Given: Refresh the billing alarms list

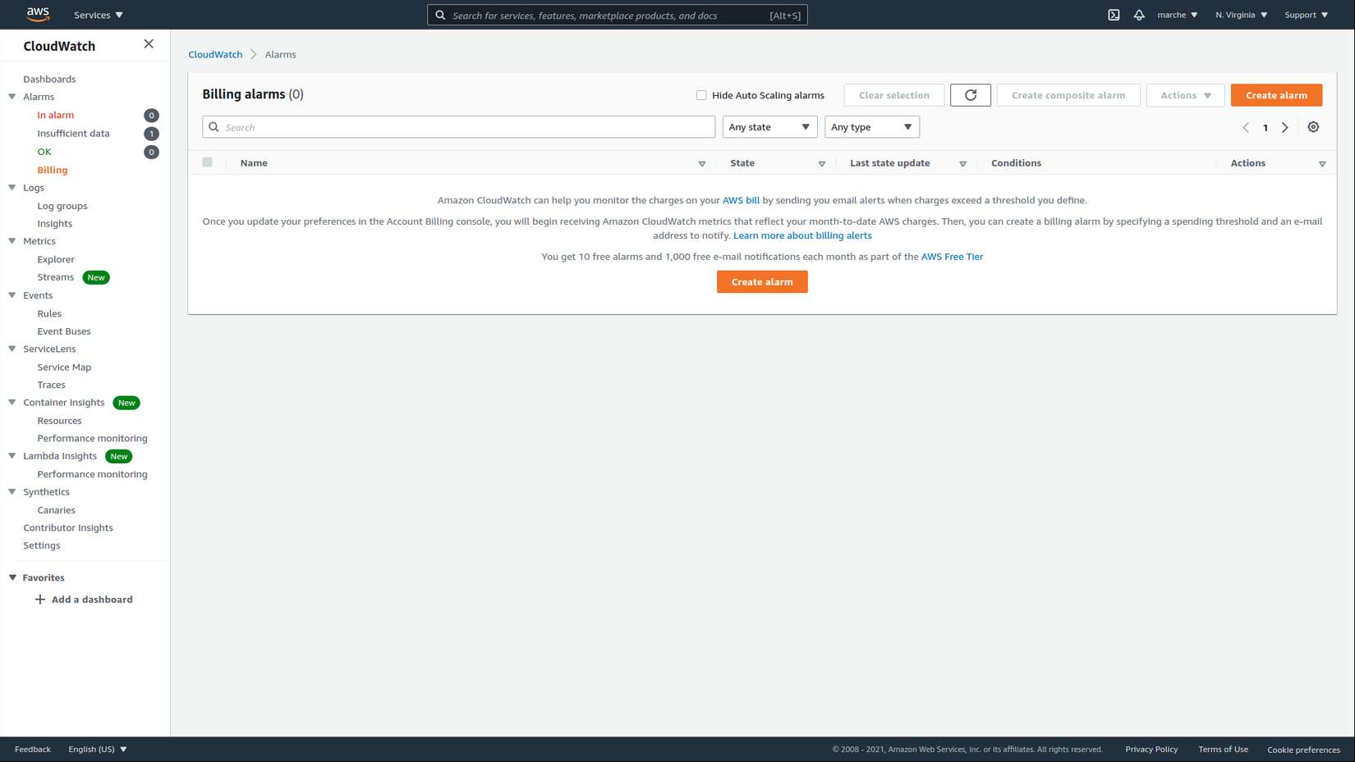Looking at the screenshot, I should click(x=971, y=95).
